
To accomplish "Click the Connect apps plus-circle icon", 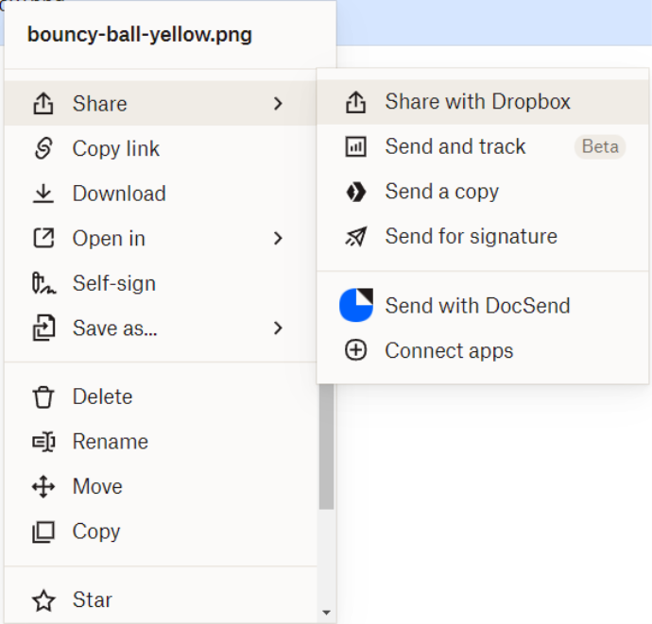I will [x=355, y=350].
